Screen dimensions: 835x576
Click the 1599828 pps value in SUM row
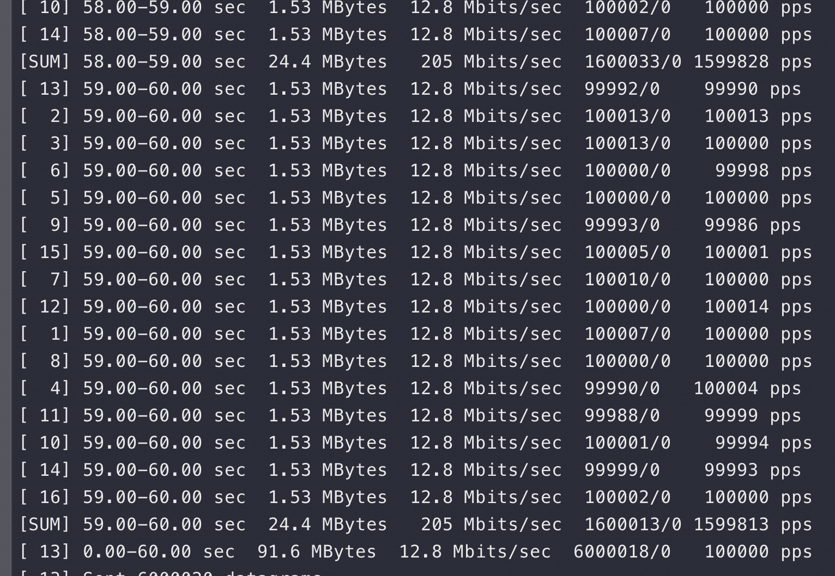[752, 62]
